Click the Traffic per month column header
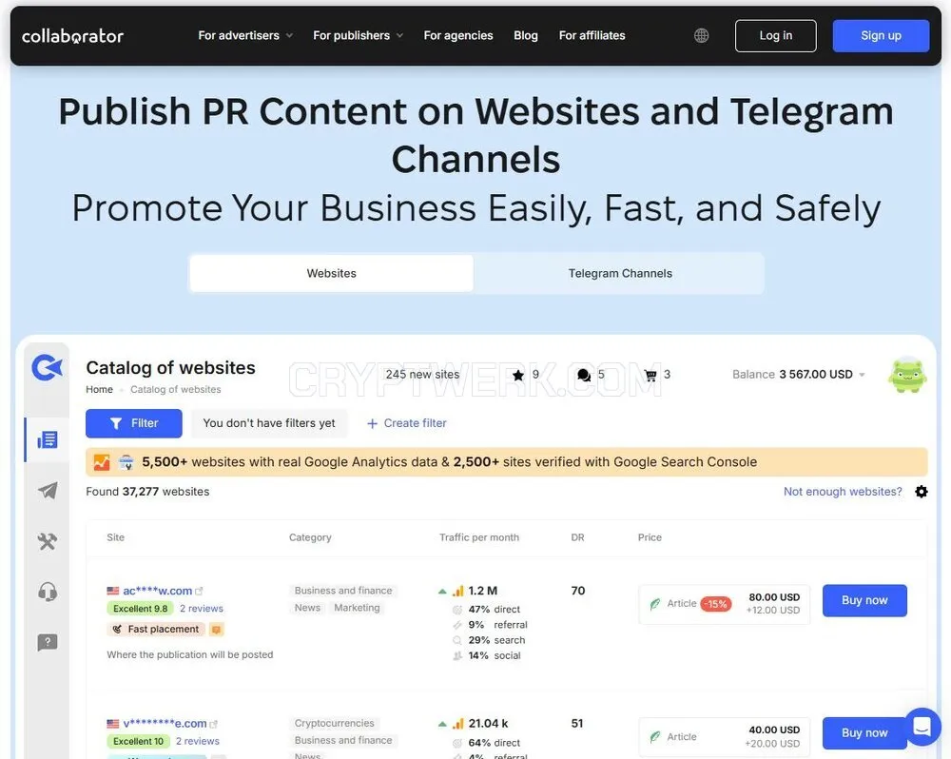Image resolution: width=951 pixels, height=759 pixels. [x=479, y=537]
